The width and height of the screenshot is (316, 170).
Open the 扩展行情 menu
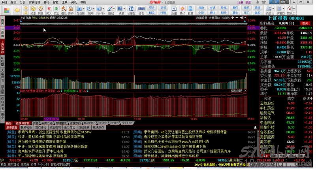(x=34, y=2)
